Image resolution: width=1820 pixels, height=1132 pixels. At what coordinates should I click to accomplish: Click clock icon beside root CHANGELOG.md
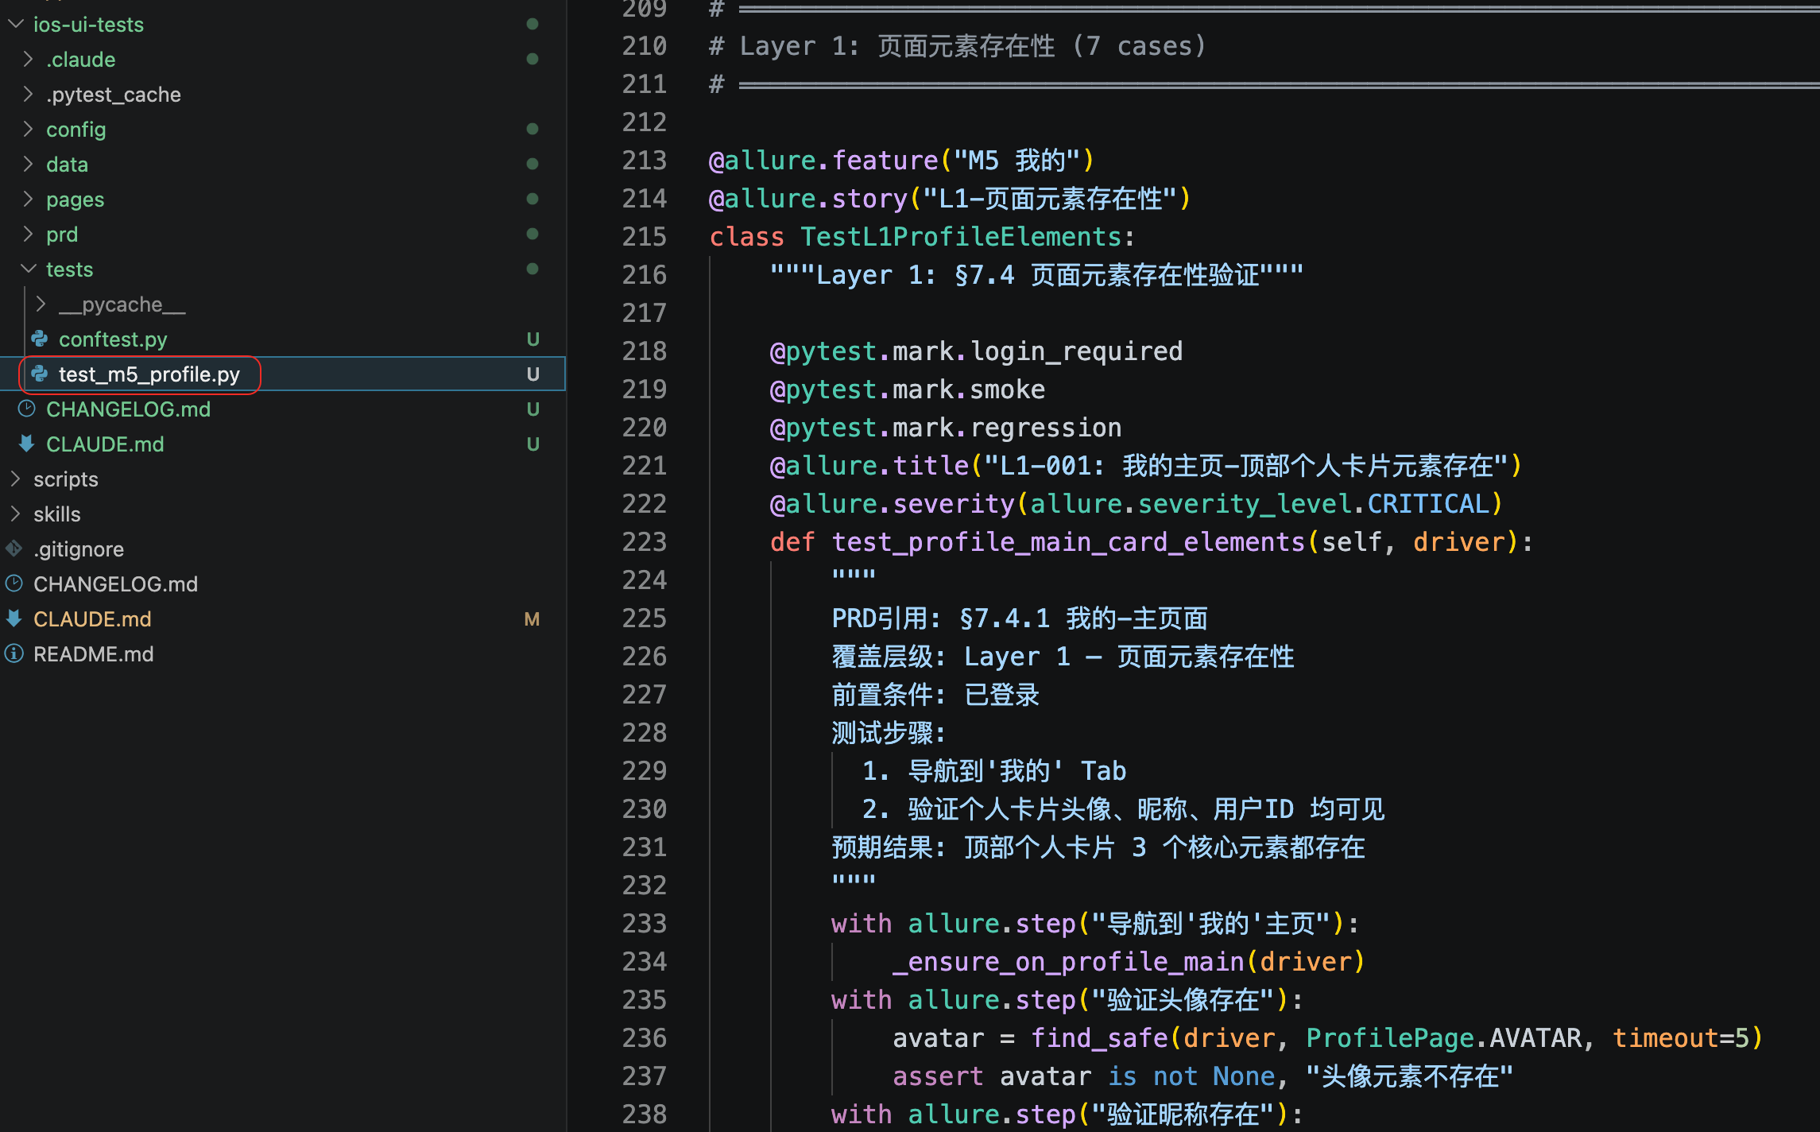pyautogui.click(x=14, y=584)
